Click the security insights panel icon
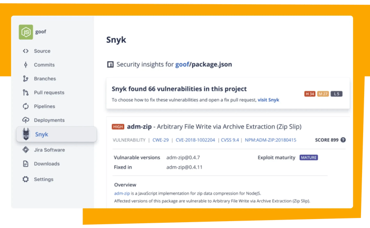Screen dimensions: 370x228 coord(110,64)
